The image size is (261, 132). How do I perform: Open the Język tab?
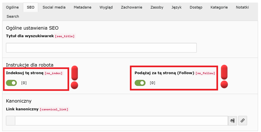pyautogui.click(x=176, y=7)
